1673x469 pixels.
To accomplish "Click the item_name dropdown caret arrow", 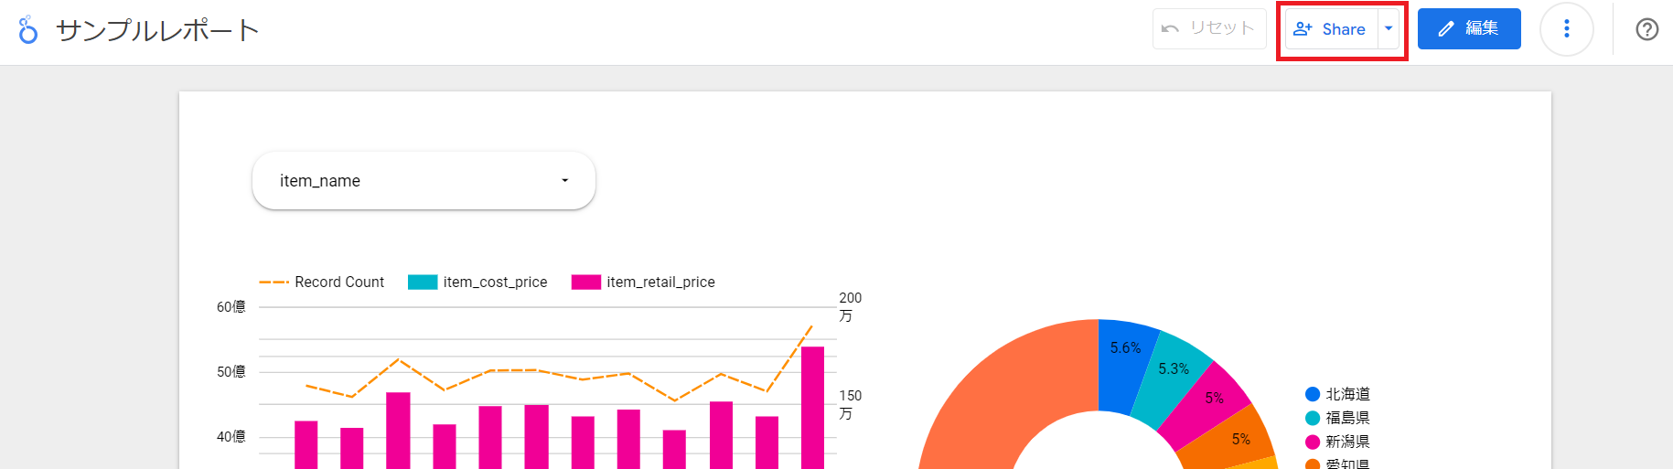I will [564, 181].
